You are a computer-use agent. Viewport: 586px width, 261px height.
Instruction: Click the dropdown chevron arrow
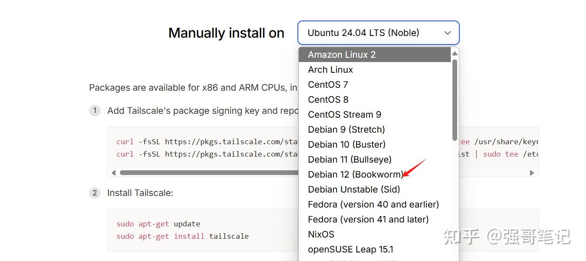tap(448, 33)
